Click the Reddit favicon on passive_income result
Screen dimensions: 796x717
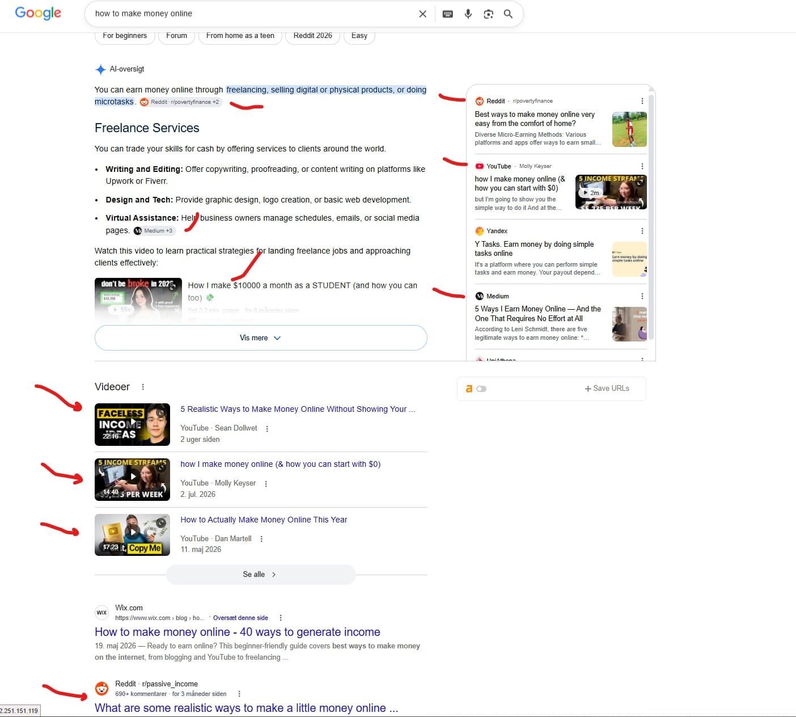(102, 689)
